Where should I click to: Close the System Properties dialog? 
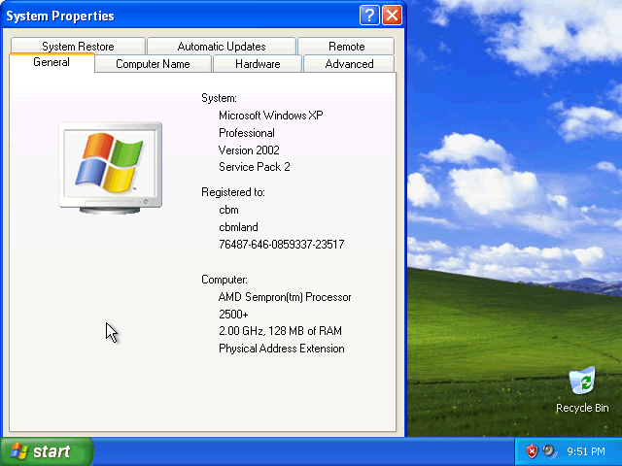(392, 15)
